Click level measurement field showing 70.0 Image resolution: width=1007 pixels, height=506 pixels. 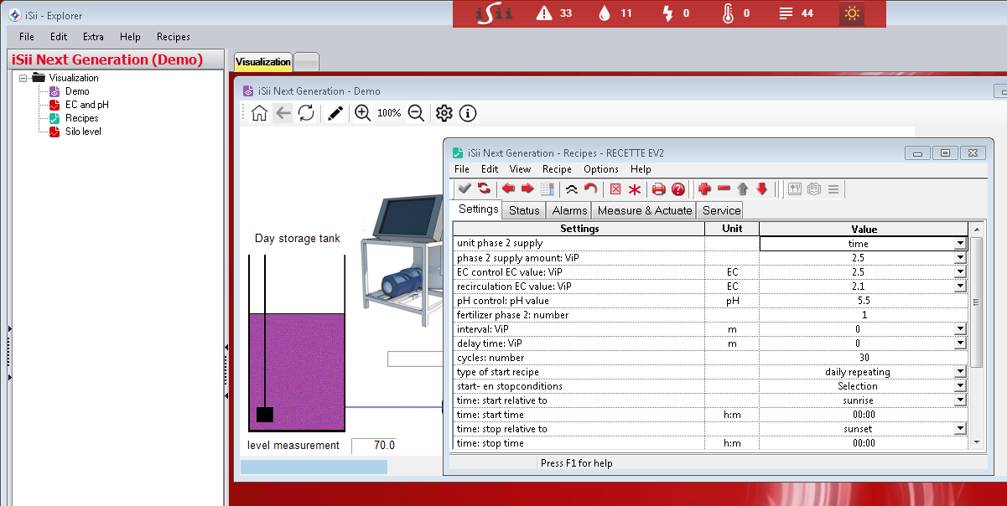click(374, 446)
